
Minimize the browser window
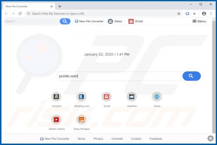191,4
